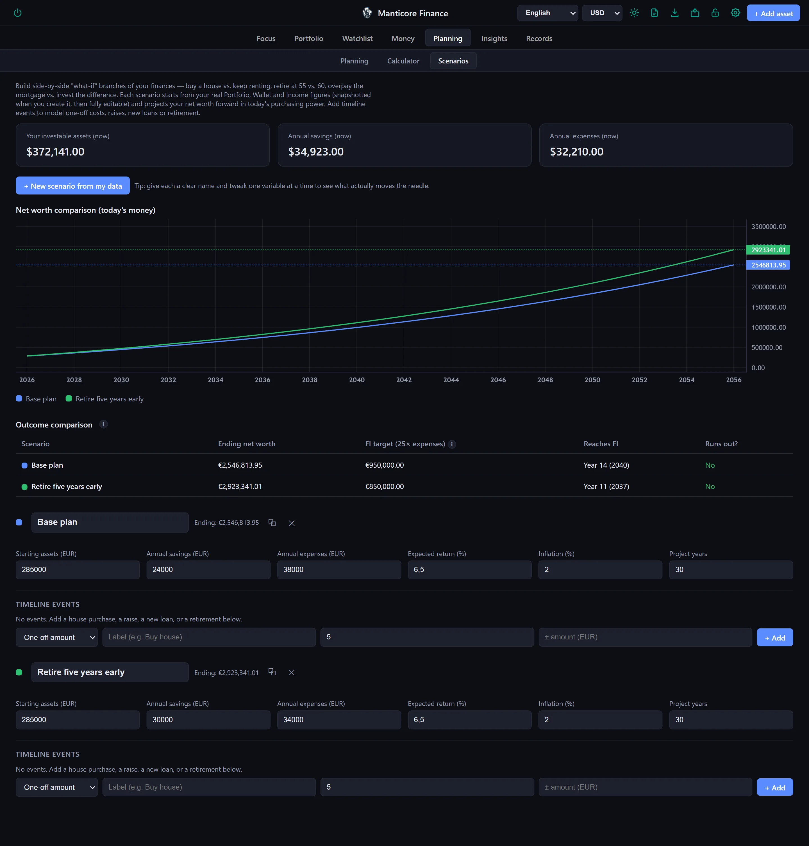This screenshot has height=846, width=809.
Task: Click green color swatch beside Retire five years early name
Action: [19, 672]
